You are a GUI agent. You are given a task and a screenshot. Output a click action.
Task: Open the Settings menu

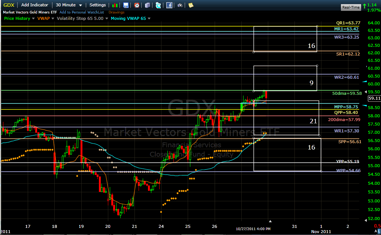coord(97,5)
